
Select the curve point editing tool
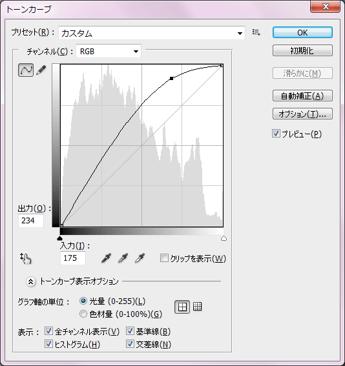click(x=26, y=70)
